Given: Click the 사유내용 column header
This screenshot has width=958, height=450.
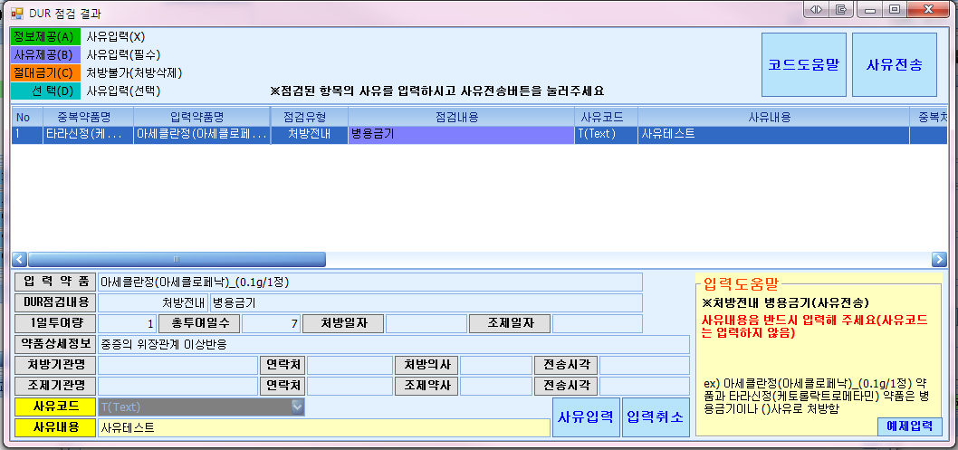Looking at the screenshot, I should [773, 117].
